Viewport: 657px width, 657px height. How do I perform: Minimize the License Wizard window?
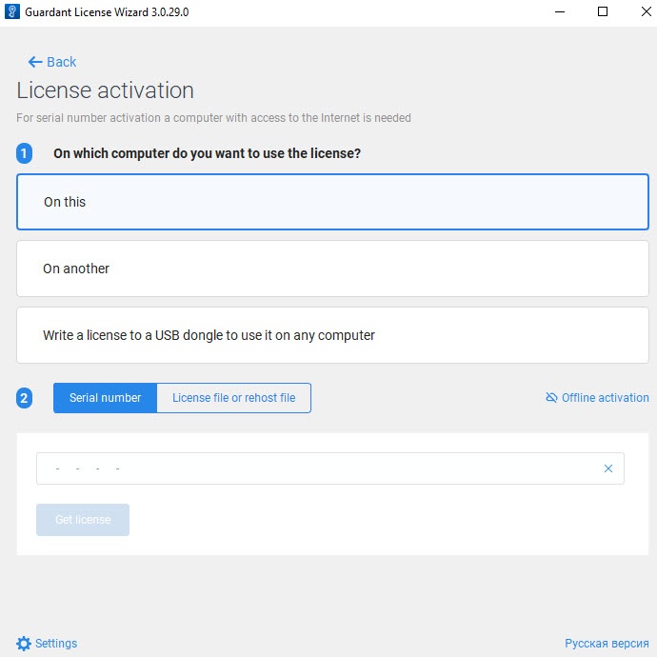(x=559, y=11)
